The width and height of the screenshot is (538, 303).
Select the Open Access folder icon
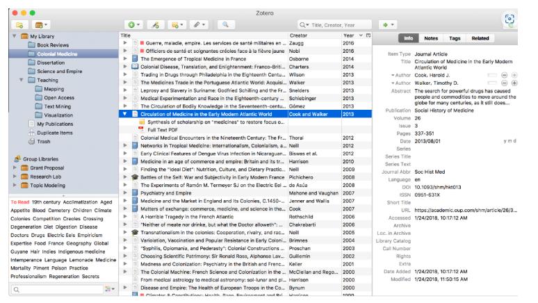38,98
